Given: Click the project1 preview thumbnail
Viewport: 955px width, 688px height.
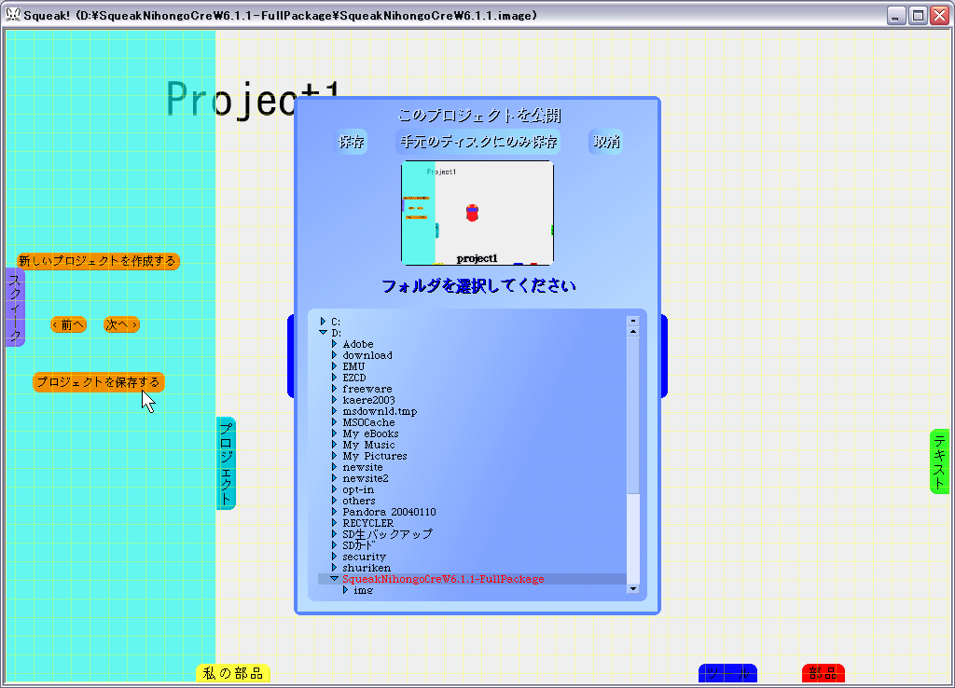Looking at the screenshot, I should pos(477,213).
